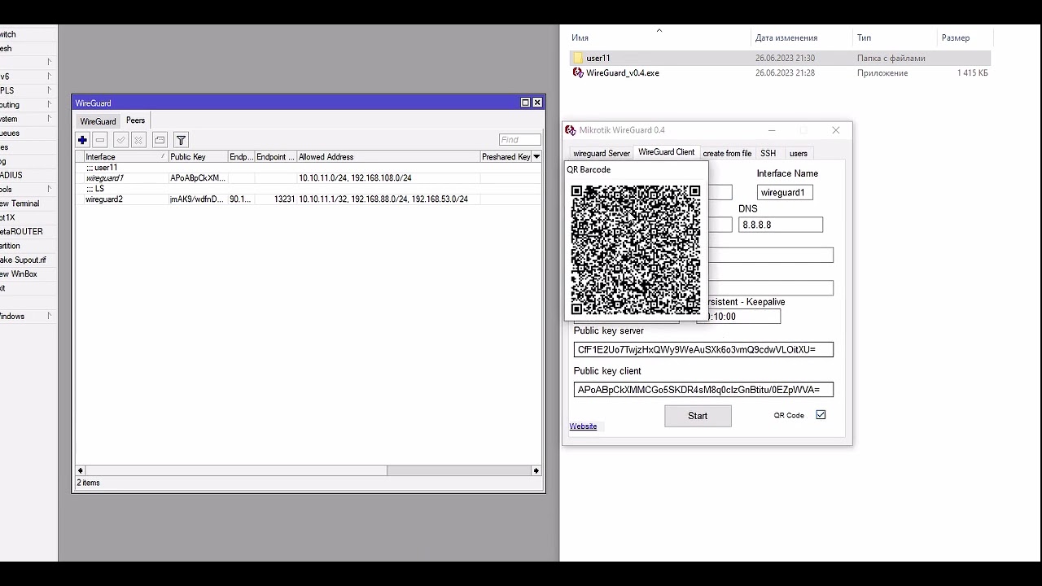Sort Explorer by Имя column
This screenshot has height=586, width=1042.
pyautogui.click(x=659, y=38)
